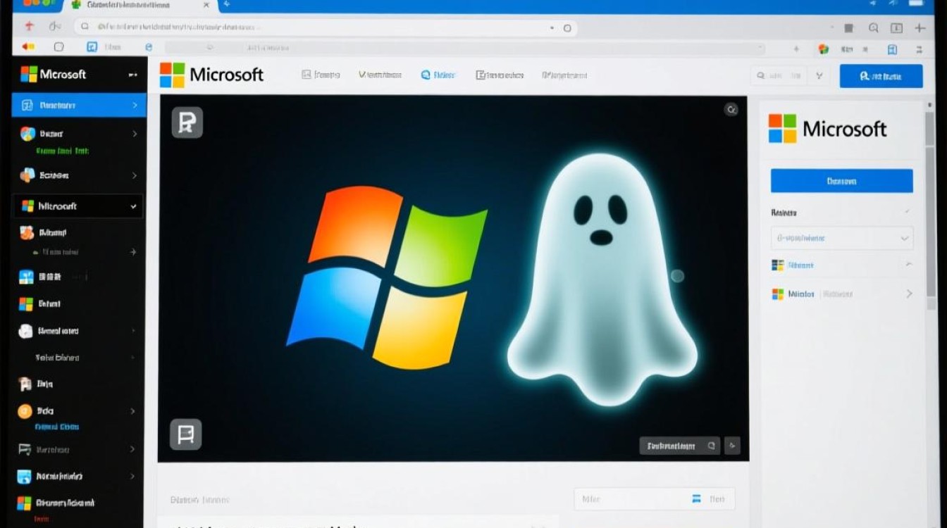
Task: Open the dropdown box in the right panel
Action: coord(841,238)
